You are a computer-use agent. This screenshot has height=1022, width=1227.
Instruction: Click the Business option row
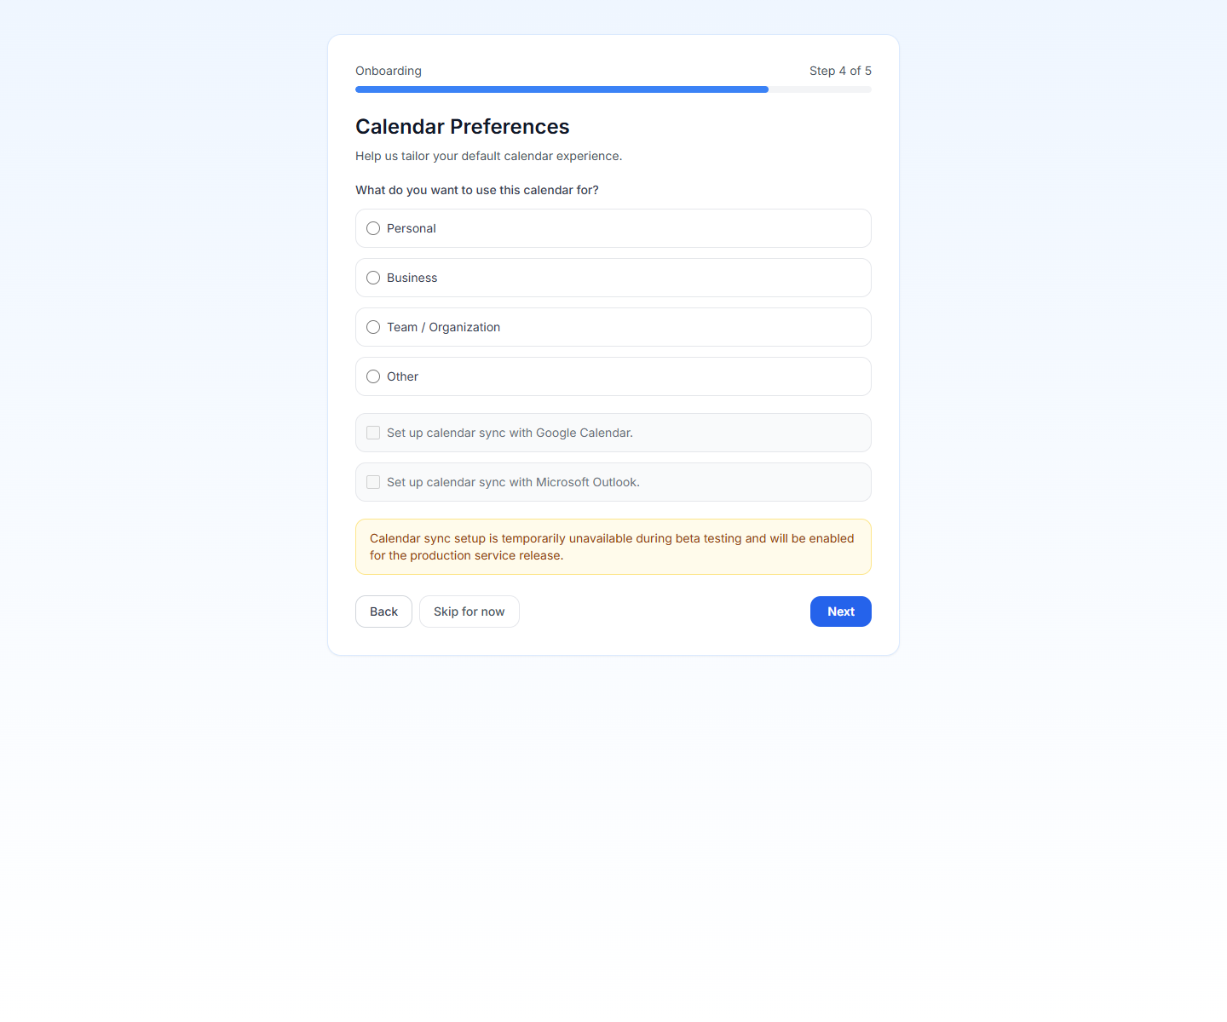[x=613, y=278]
